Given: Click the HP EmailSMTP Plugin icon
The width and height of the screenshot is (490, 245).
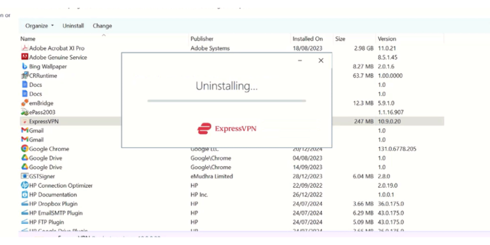Looking at the screenshot, I should pyautogui.click(x=25, y=213).
